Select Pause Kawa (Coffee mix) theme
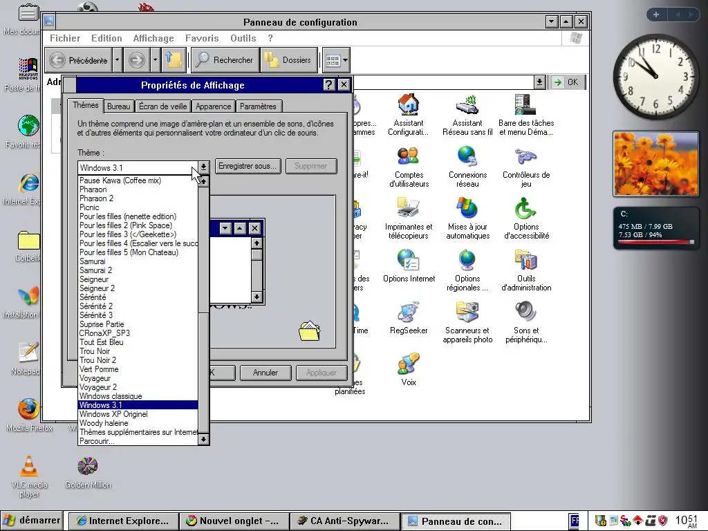Screen dimensions: 708x531 (x=138, y=180)
